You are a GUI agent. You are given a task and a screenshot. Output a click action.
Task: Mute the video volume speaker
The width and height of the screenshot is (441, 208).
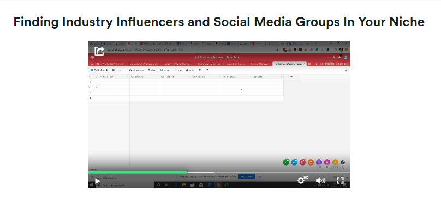pyautogui.click(x=320, y=180)
